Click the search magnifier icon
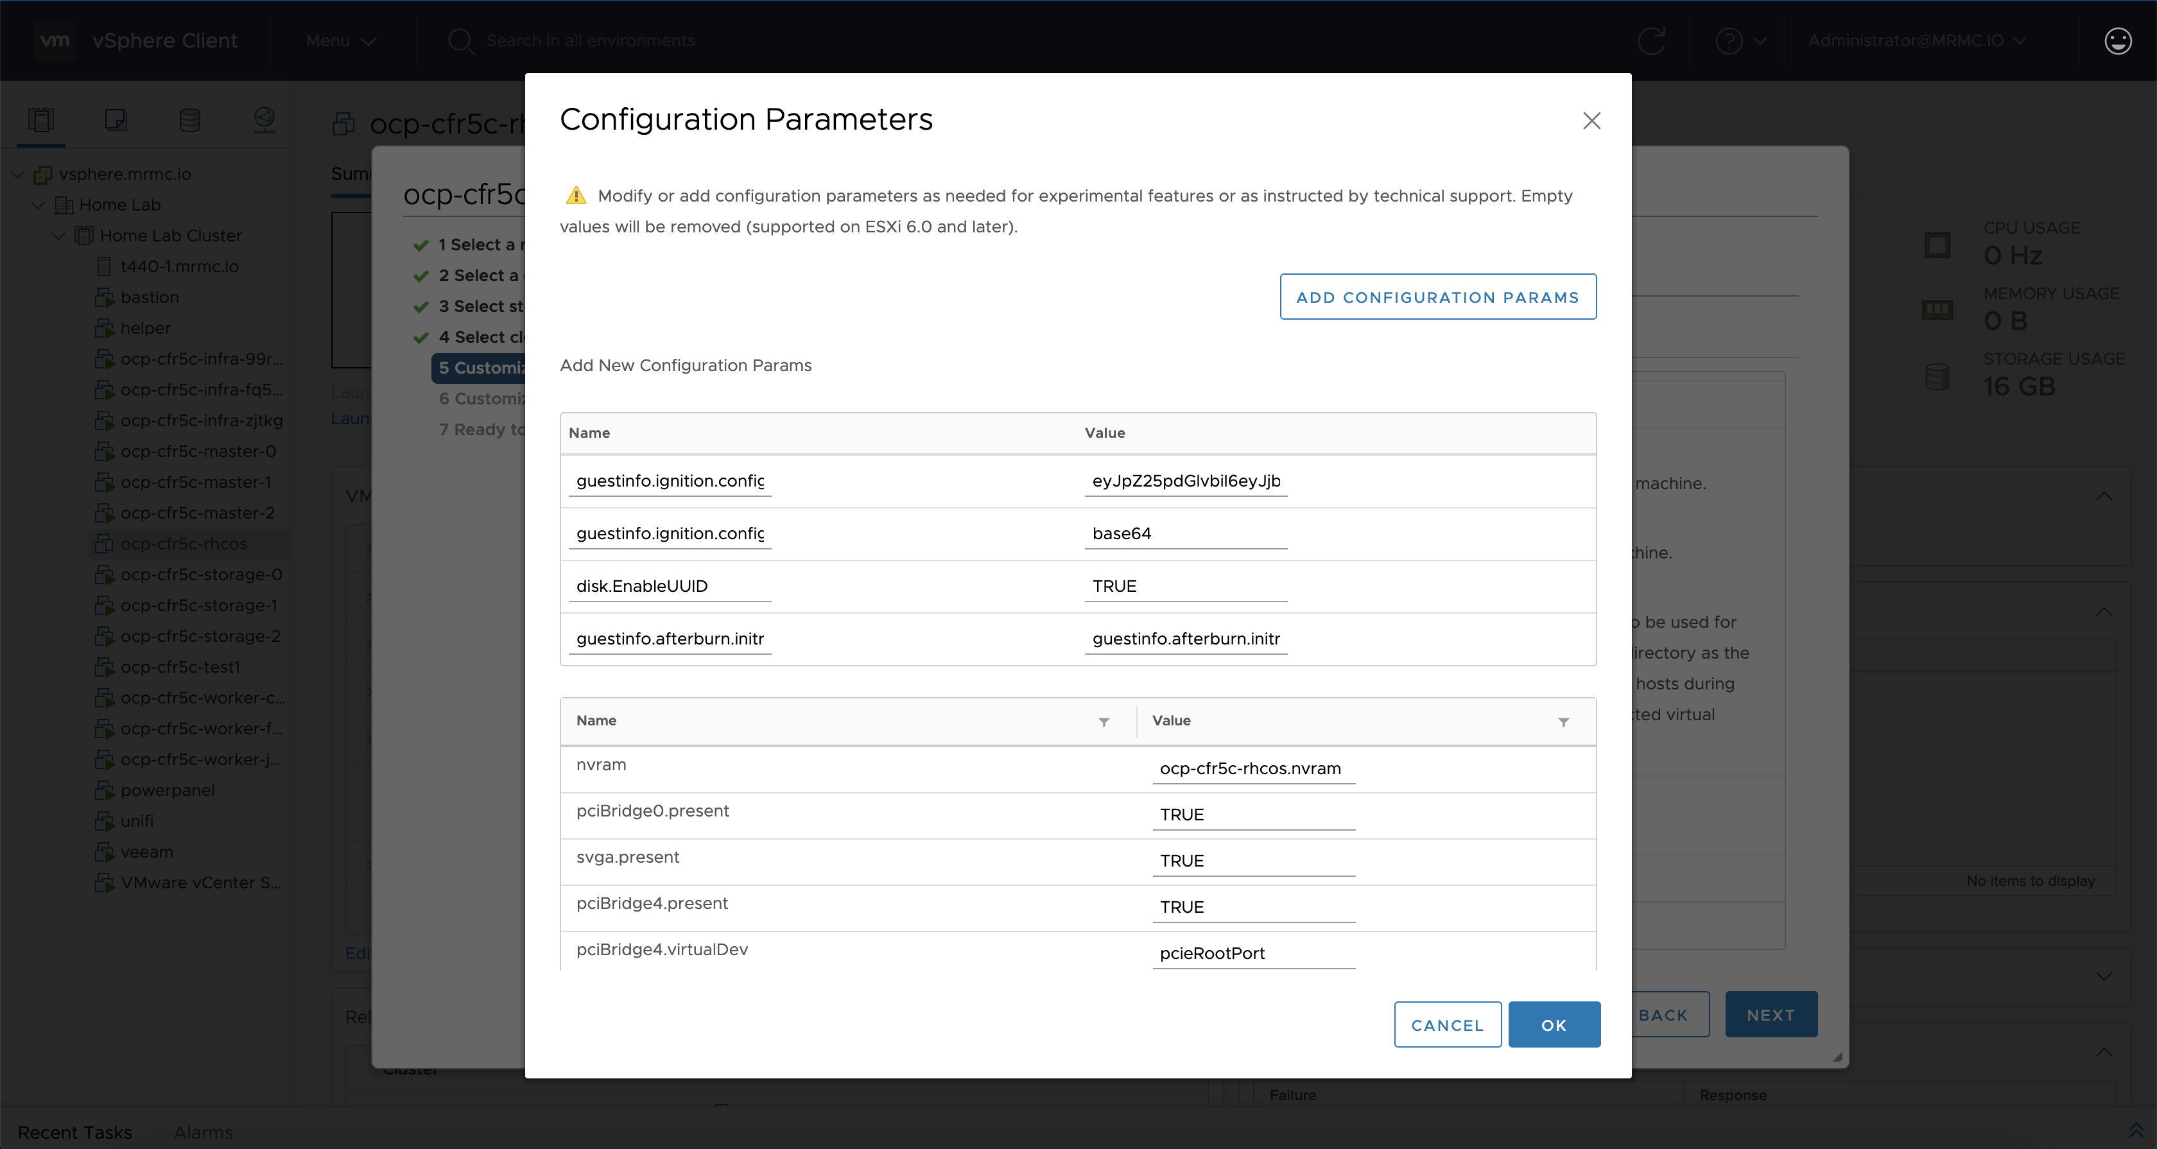The image size is (2157, 1149). pos(462,40)
